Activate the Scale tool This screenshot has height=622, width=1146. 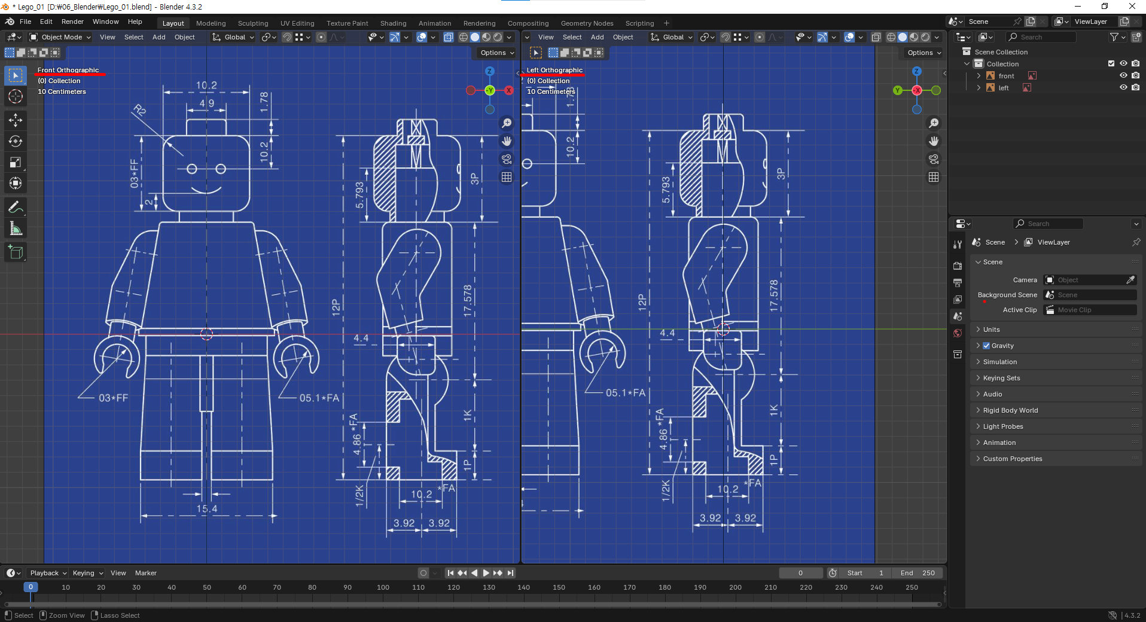point(15,162)
